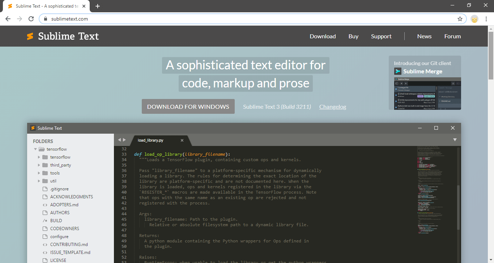This screenshot has width=494, height=263.
Task: Click the next tab right arrow in the editor
Action: click(x=124, y=140)
